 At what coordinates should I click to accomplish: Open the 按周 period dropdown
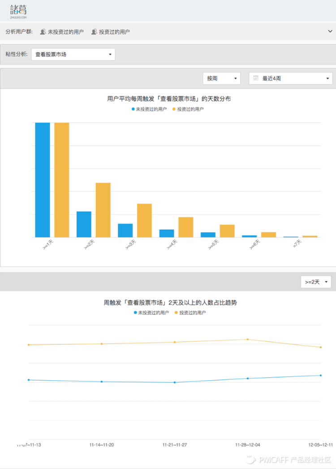point(222,78)
